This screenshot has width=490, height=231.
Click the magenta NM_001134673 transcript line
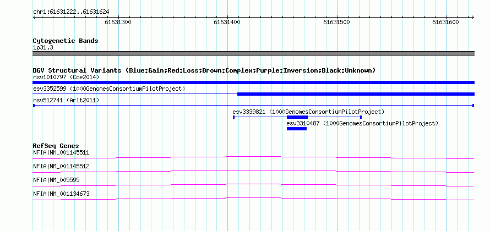tap(253, 199)
